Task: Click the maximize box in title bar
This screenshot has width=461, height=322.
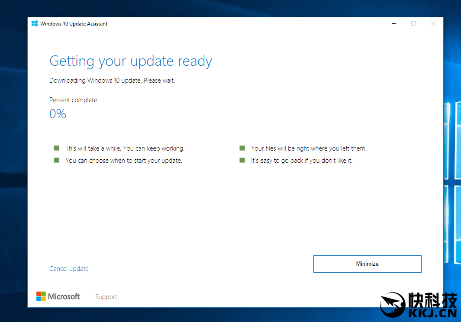Action: pyautogui.click(x=413, y=23)
